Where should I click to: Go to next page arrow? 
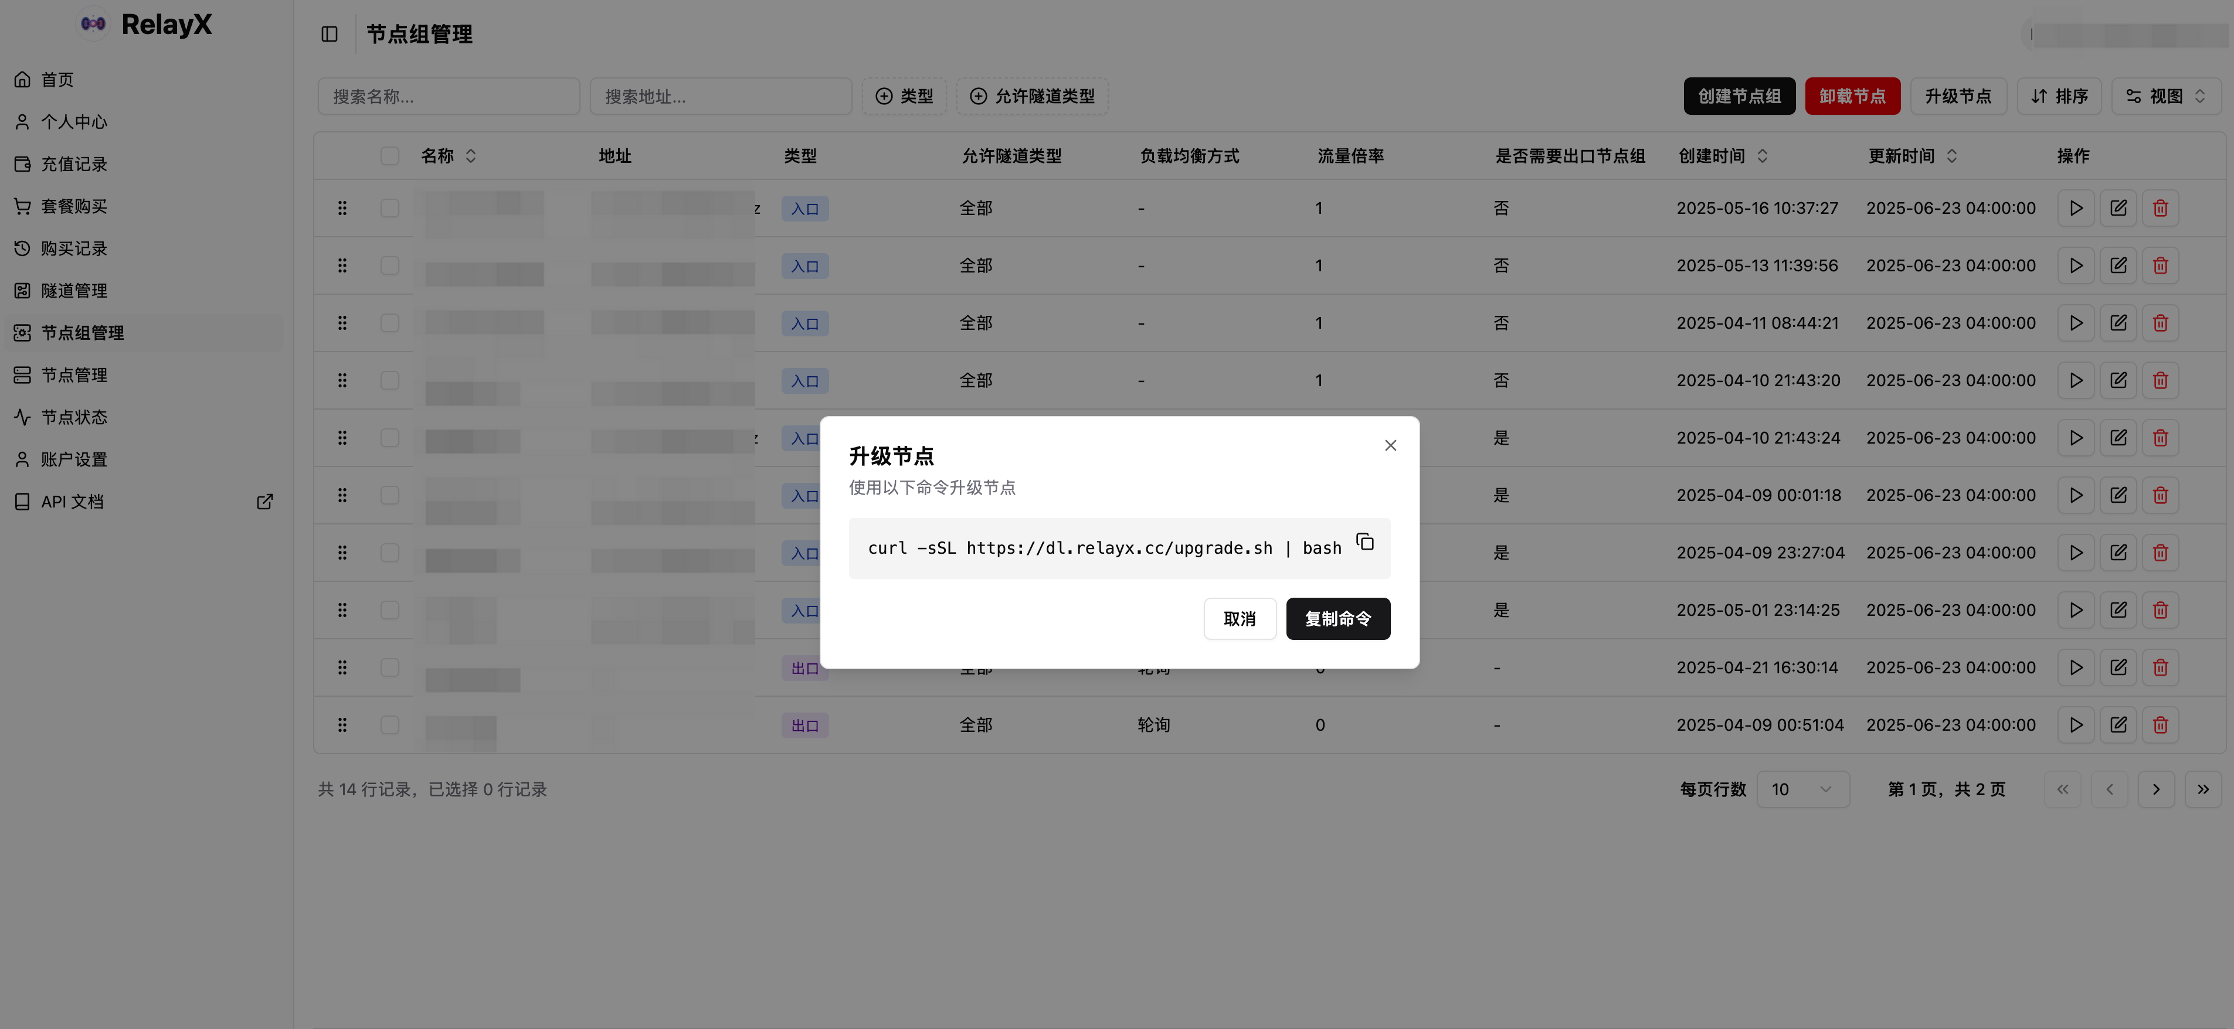point(2156,790)
